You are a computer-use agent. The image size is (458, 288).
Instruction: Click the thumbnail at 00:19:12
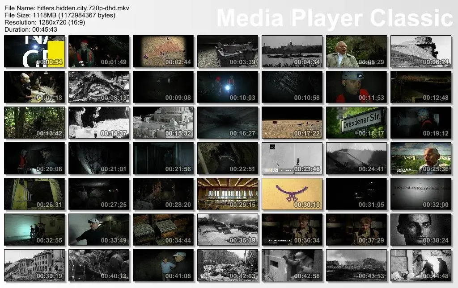(x=421, y=123)
